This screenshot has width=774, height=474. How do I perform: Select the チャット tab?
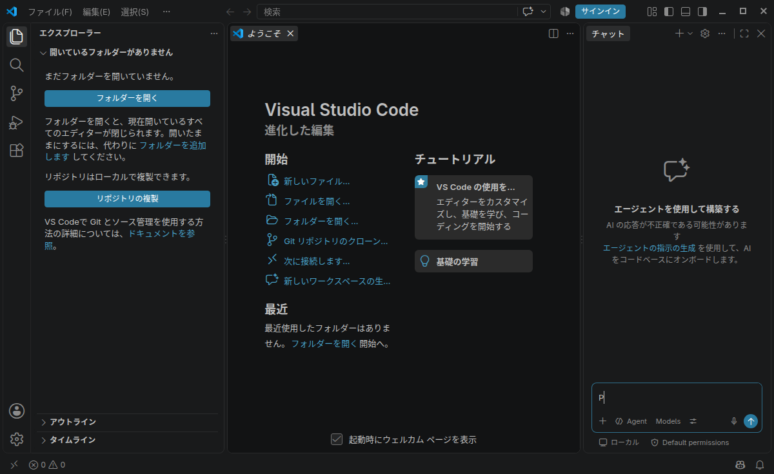click(x=608, y=33)
